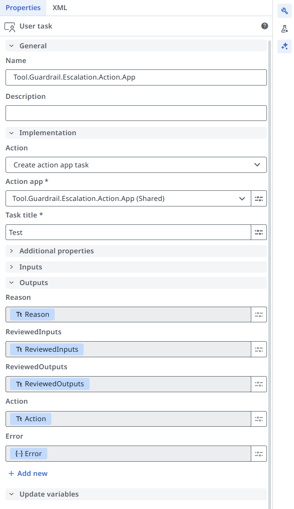The height and width of the screenshot is (509, 294).
Task: Open the flask test panel icon
Action: [284, 29]
